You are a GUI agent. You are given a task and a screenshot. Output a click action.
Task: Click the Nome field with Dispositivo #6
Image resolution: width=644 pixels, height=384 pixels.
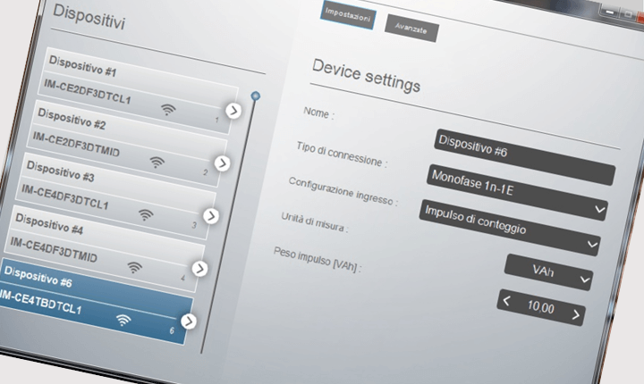tap(524, 145)
